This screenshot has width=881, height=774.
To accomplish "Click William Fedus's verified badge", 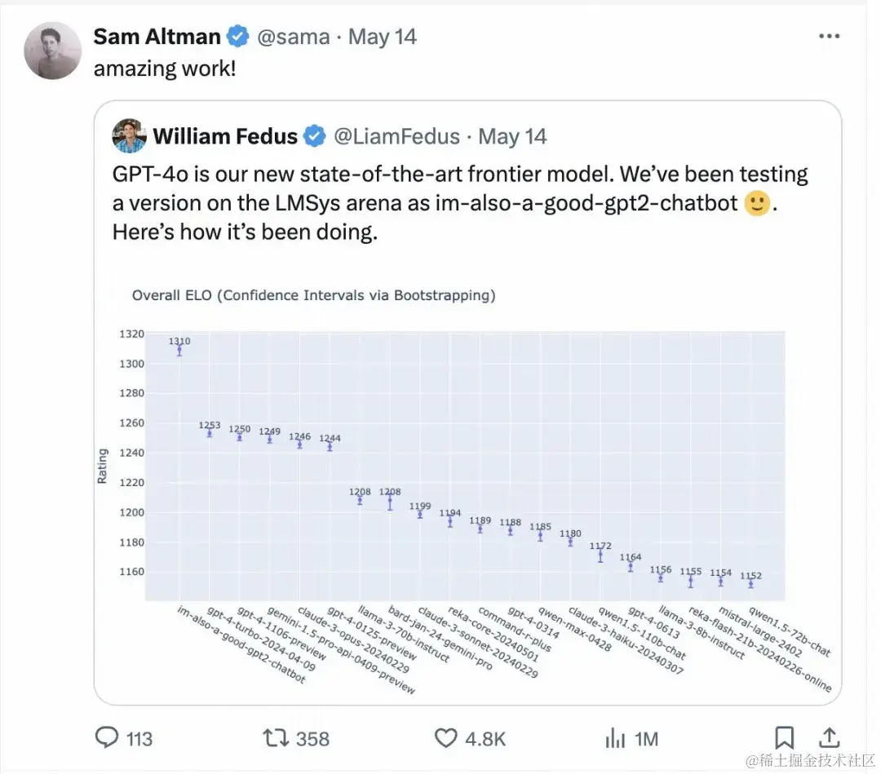I will tap(316, 136).
